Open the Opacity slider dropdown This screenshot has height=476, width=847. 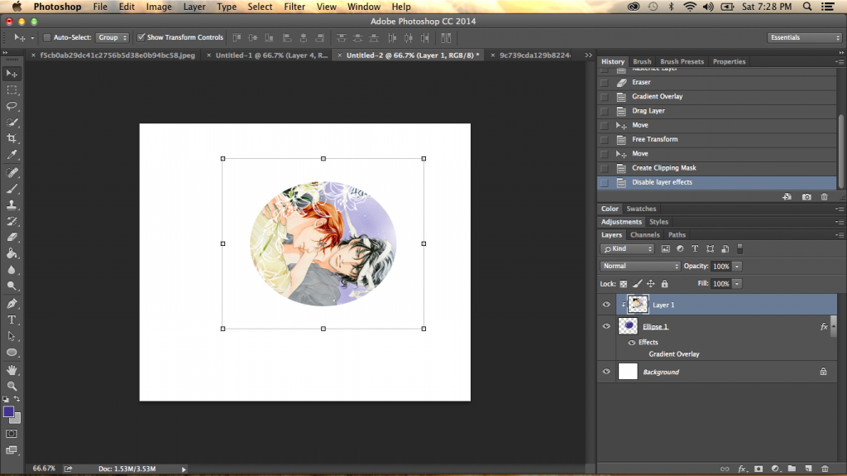737,266
